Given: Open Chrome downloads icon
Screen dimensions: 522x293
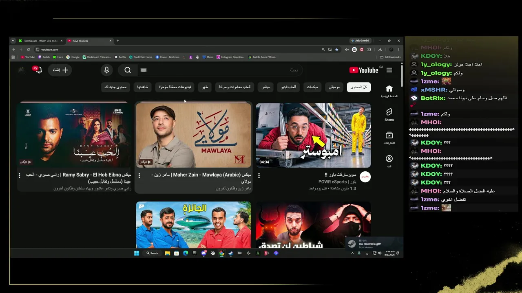Looking at the screenshot, I should coord(380,50).
